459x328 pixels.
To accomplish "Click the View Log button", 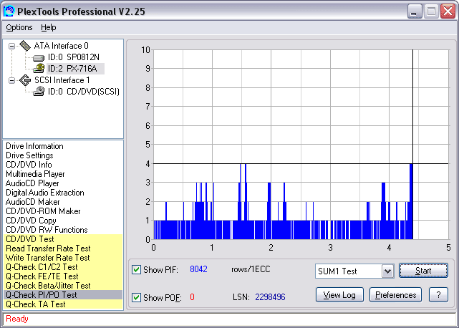I will coord(339,295).
